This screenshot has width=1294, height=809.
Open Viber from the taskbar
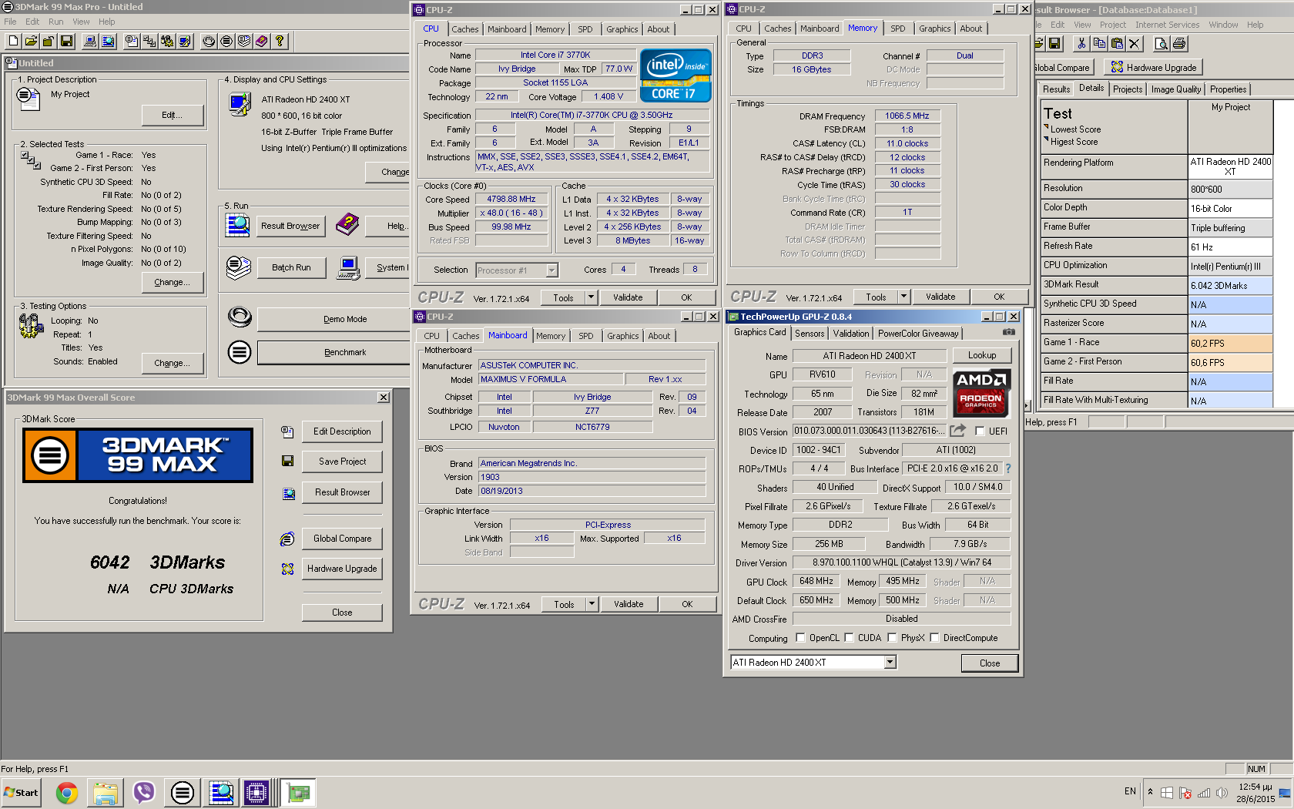(x=144, y=792)
